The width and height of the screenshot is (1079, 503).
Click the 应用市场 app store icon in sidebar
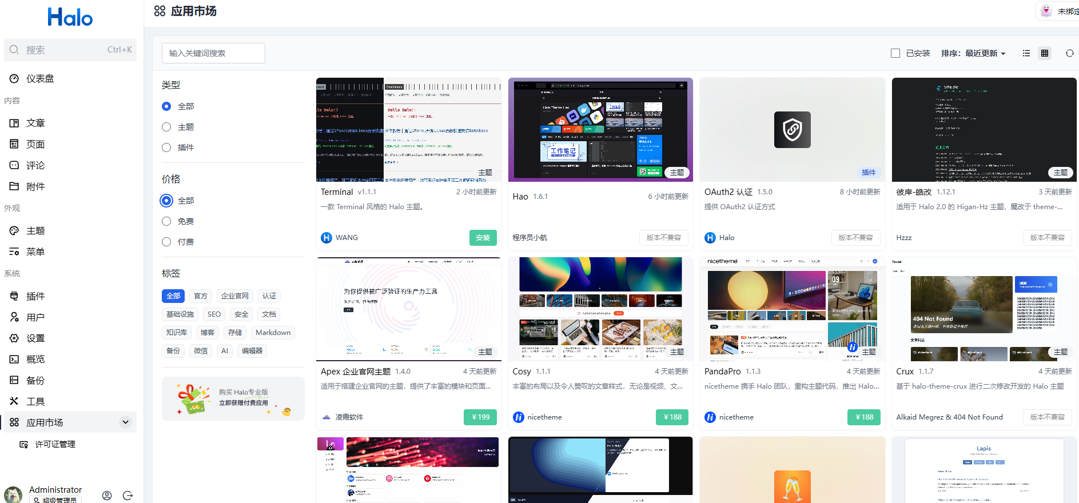[14, 422]
